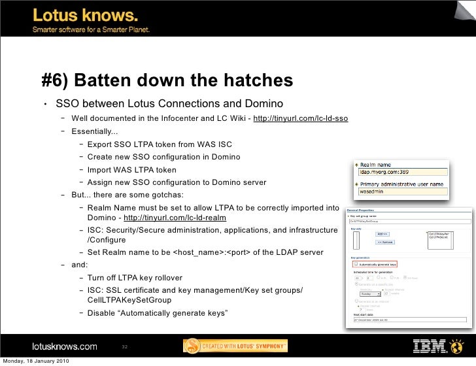The height and width of the screenshot is (366, 476).
Task: Click the scheduled generation minute field
Action: pos(370,278)
